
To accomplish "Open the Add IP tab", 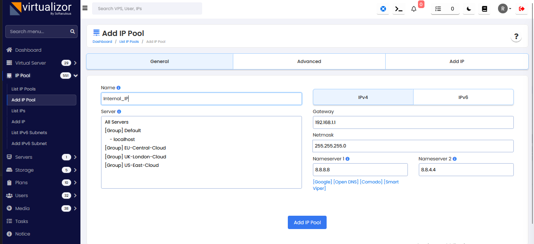I will click(456, 61).
